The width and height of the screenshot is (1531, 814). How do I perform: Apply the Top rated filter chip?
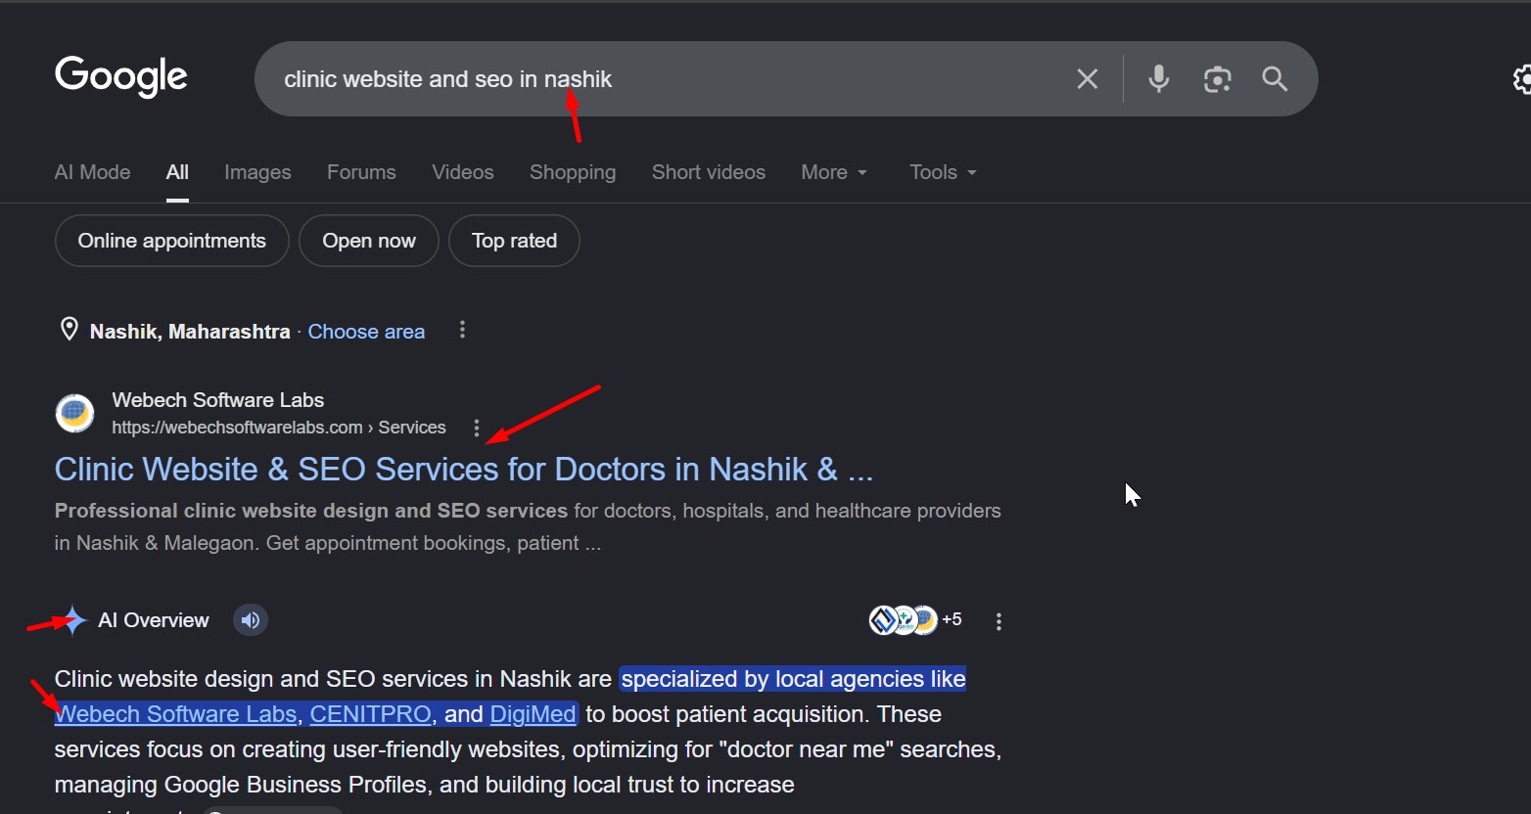(x=514, y=241)
